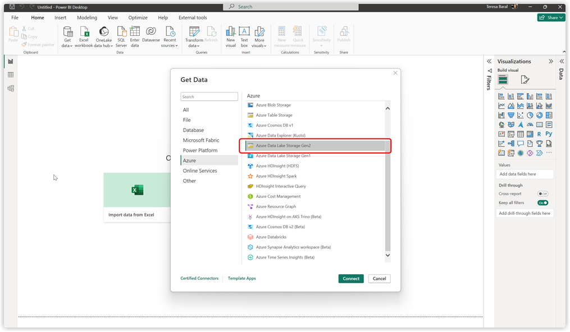Click the connector list scrollbar down arrow

tap(387, 255)
